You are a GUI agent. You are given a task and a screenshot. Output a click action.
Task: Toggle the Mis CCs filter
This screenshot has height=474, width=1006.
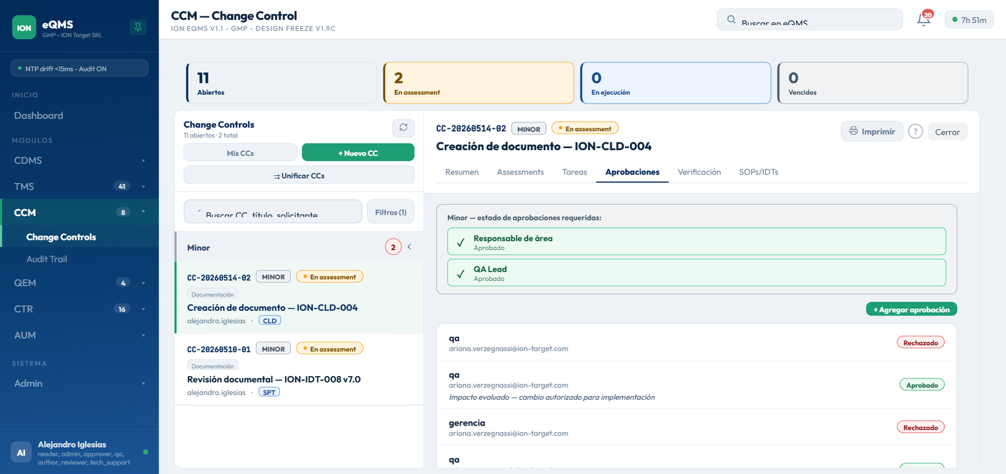240,153
